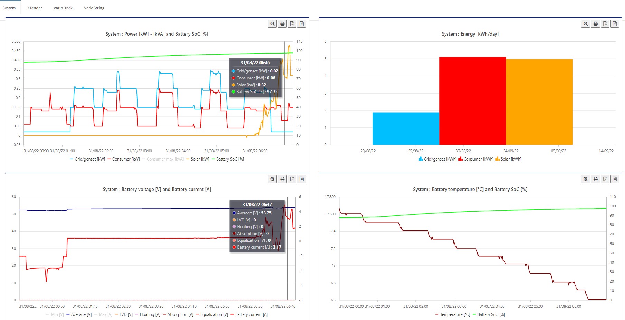
Task: Export Battery voltage chart data as text file
Action: [302, 179]
